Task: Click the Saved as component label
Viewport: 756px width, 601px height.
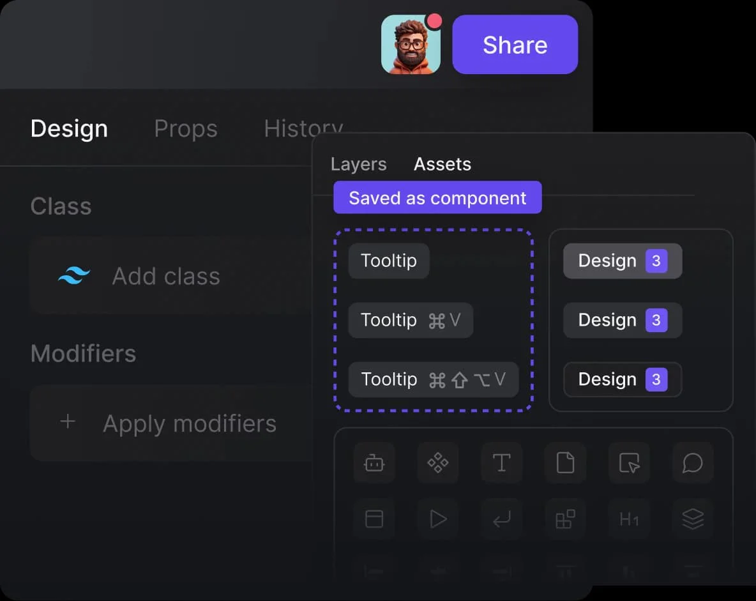Action: click(x=437, y=198)
